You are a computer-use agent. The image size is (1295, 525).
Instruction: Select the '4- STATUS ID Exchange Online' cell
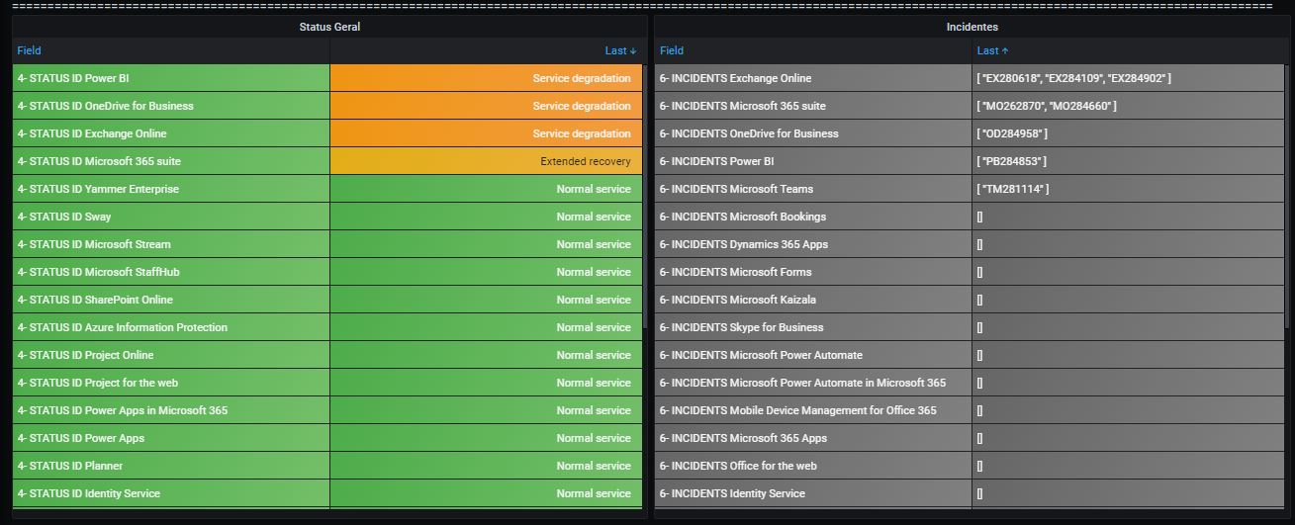click(x=171, y=133)
